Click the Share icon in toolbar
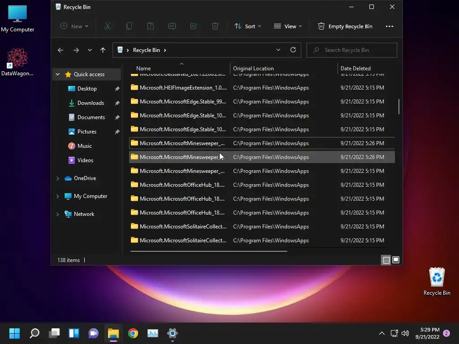The width and height of the screenshot is (459, 344). pos(194,26)
